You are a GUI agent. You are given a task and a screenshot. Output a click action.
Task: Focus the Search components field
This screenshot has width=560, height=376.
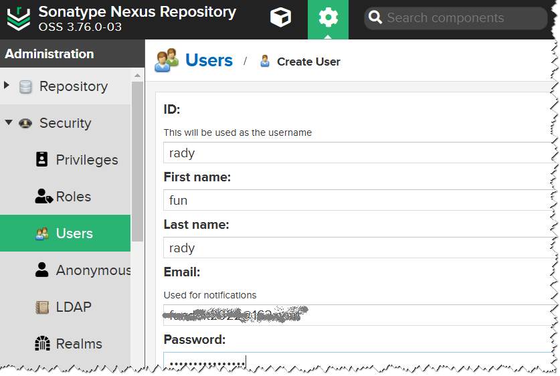click(x=456, y=18)
